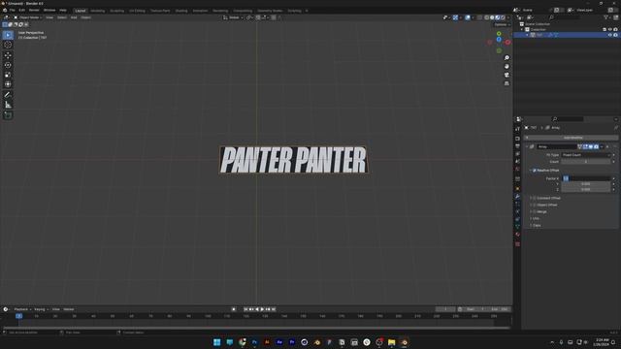Open the Render properties tab
Screen dimensions: 621x349
pyautogui.click(x=517, y=139)
